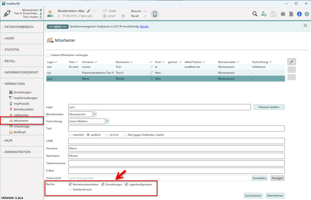Click Max Mustermann's patient avatar

pos(50,14)
